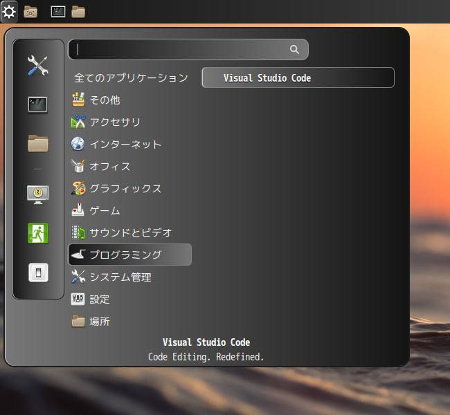
Task: Launch Visual Studio Code from app list
Action: click(298, 77)
